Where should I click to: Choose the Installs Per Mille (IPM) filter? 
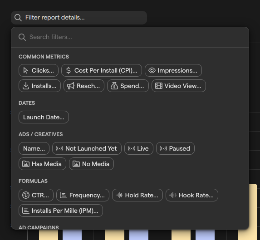point(61,211)
